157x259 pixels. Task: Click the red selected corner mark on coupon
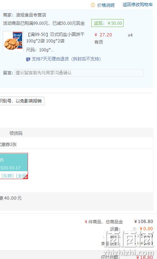click(26, 177)
